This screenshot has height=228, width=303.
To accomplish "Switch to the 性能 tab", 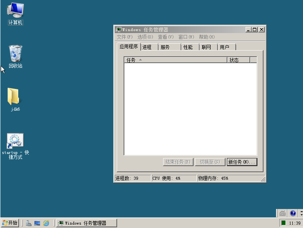I will (x=188, y=47).
